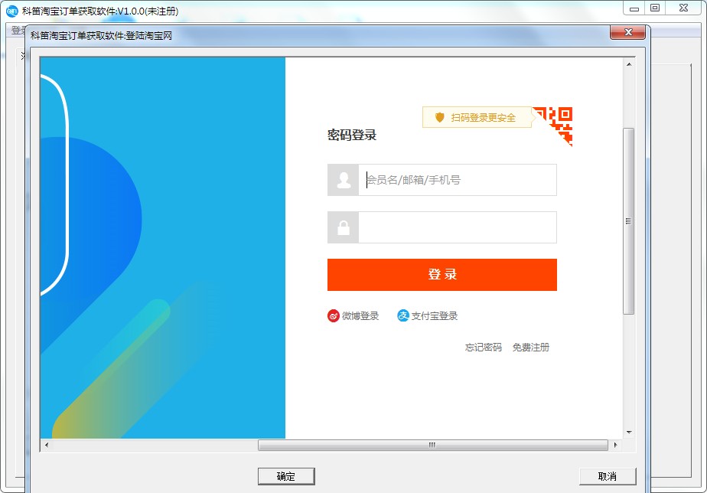Click the user avatar icon beside username field

tap(344, 180)
